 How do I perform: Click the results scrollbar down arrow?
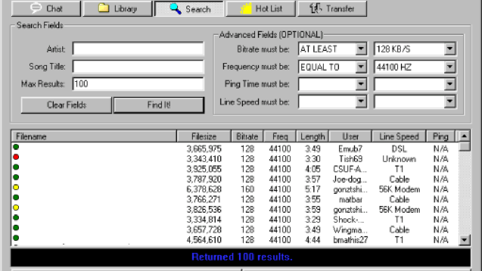464,240
